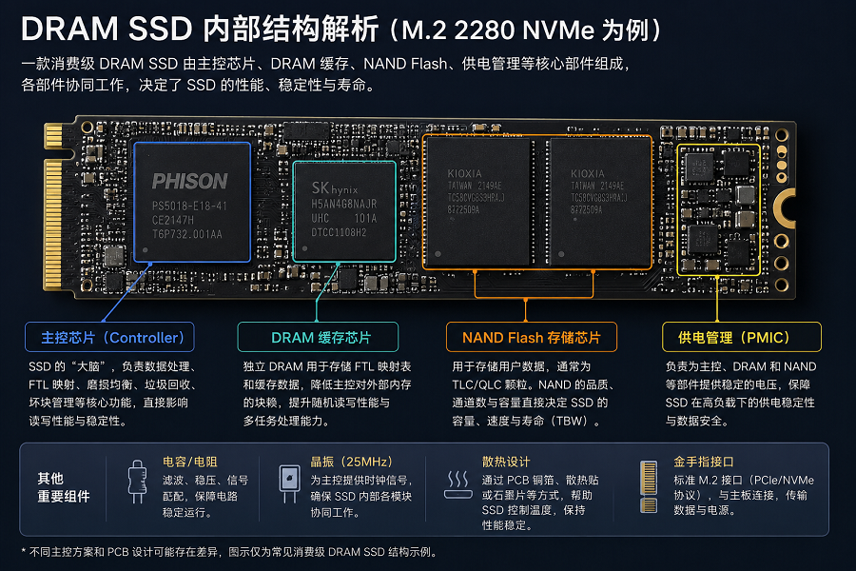Click the yellow-outlined PMIC component area
856x571 pixels.
click(x=718, y=209)
